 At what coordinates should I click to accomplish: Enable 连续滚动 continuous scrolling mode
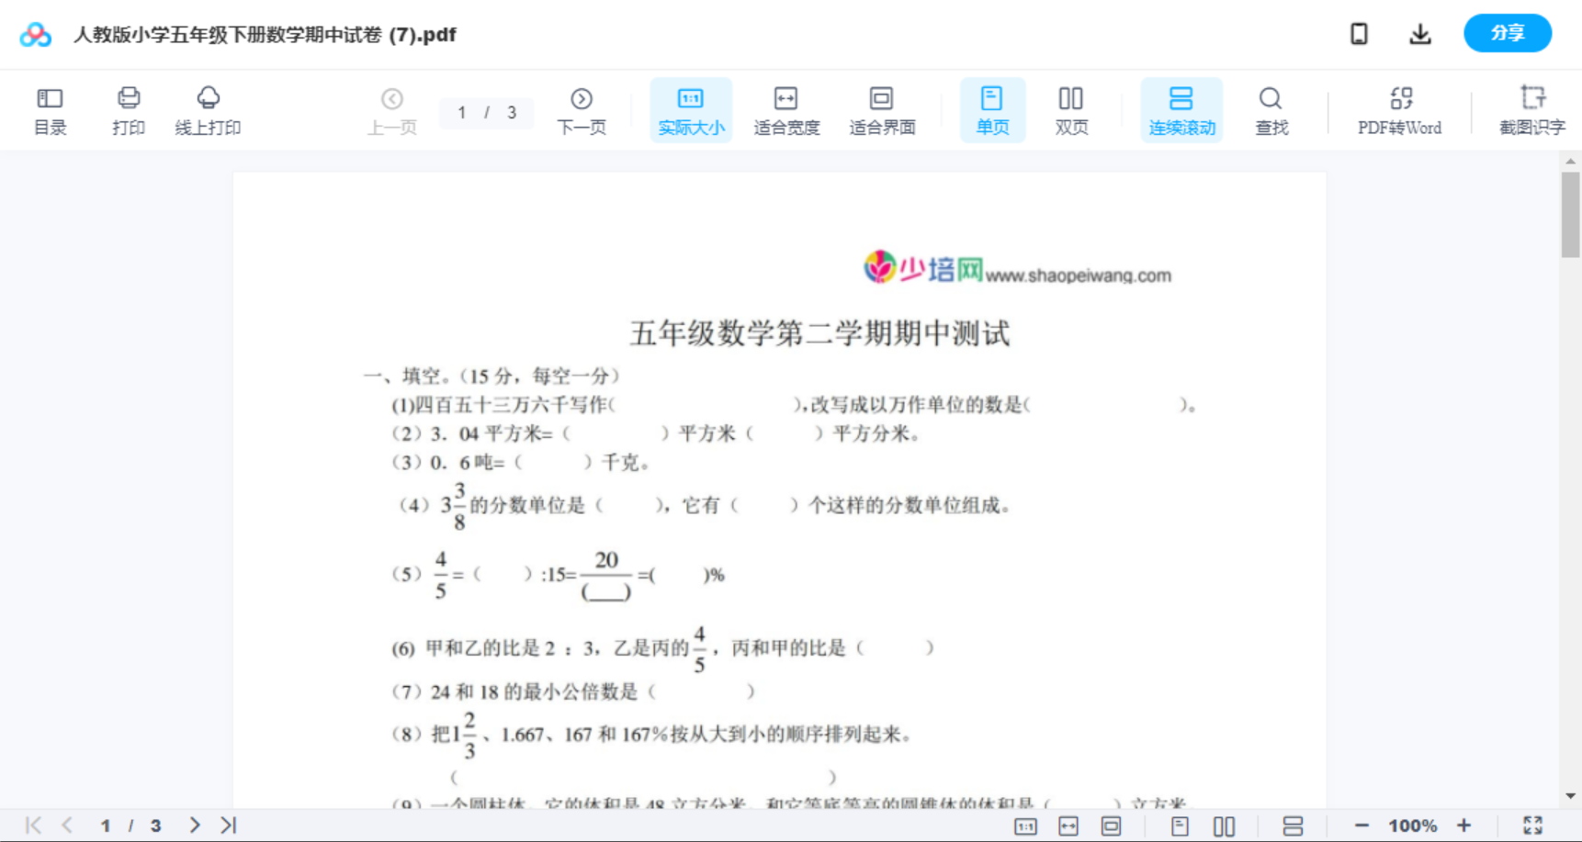coord(1181,109)
